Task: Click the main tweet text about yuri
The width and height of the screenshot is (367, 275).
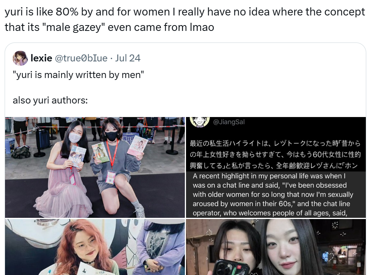Action: [x=185, y=19]
